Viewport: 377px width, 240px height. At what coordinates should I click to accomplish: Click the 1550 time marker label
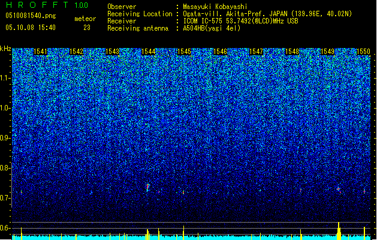tap(363, 52)
